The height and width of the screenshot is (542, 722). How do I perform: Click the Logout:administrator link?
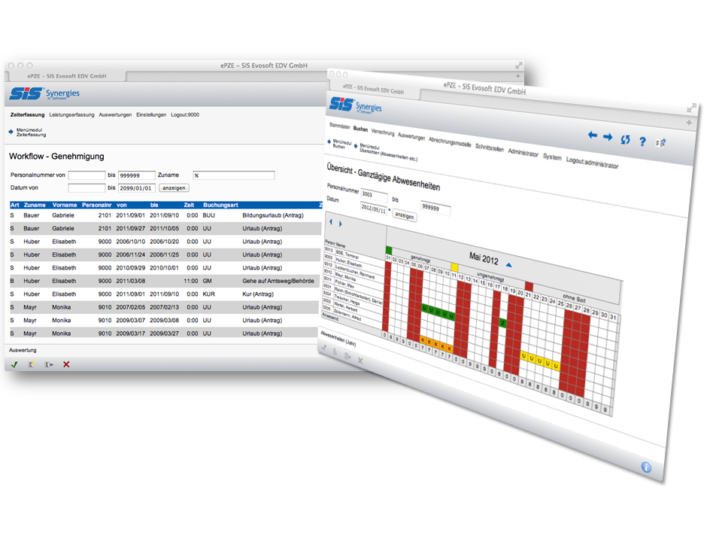coord(592,163)
